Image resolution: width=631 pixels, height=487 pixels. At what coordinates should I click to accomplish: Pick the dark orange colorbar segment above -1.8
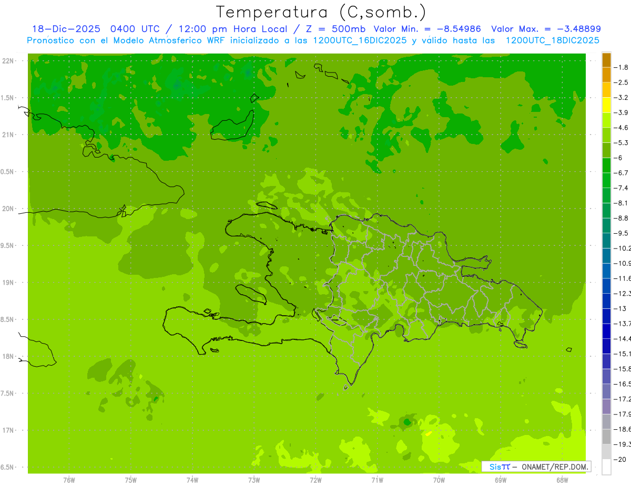tap(607, 60)
